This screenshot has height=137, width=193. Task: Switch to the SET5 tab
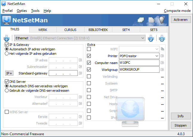154,30
